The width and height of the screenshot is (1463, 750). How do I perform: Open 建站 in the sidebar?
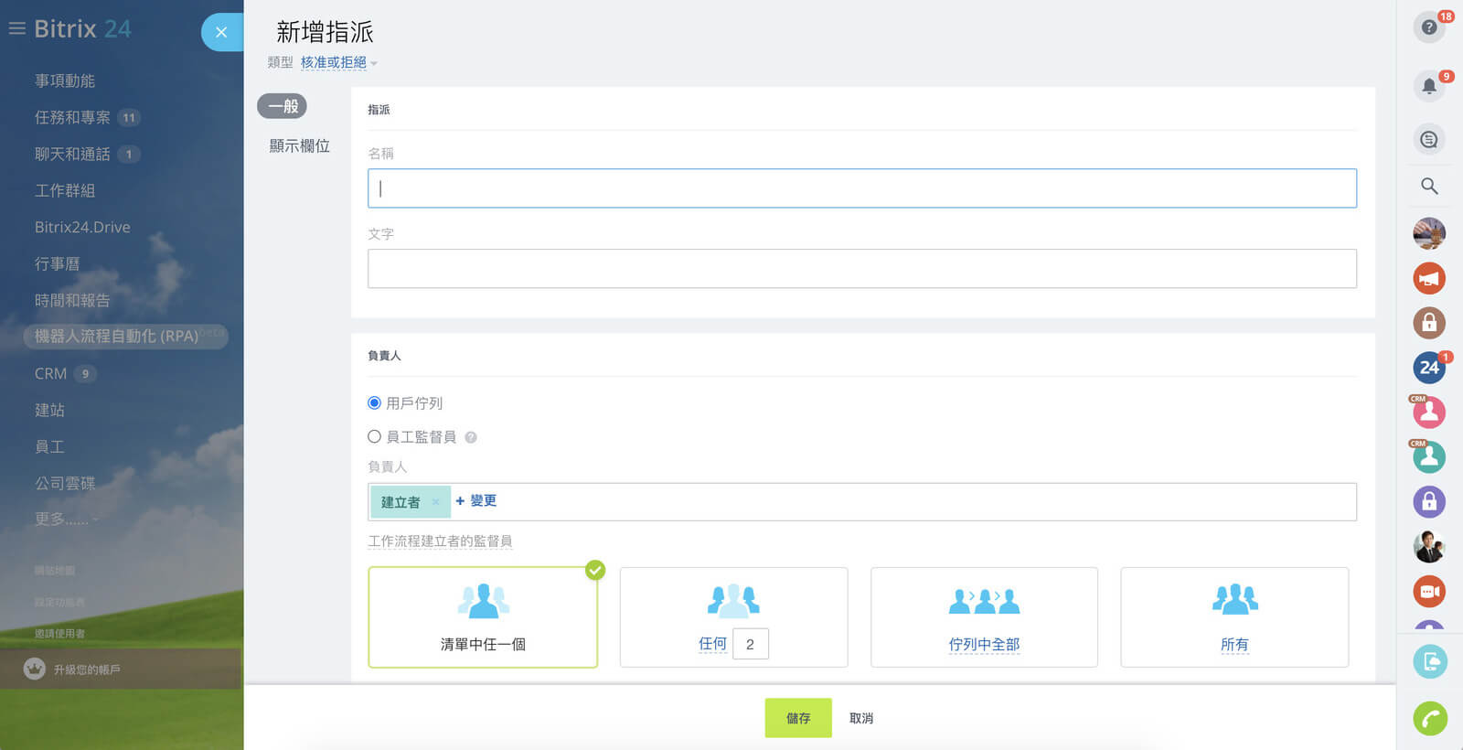click(x=49, y=410)
